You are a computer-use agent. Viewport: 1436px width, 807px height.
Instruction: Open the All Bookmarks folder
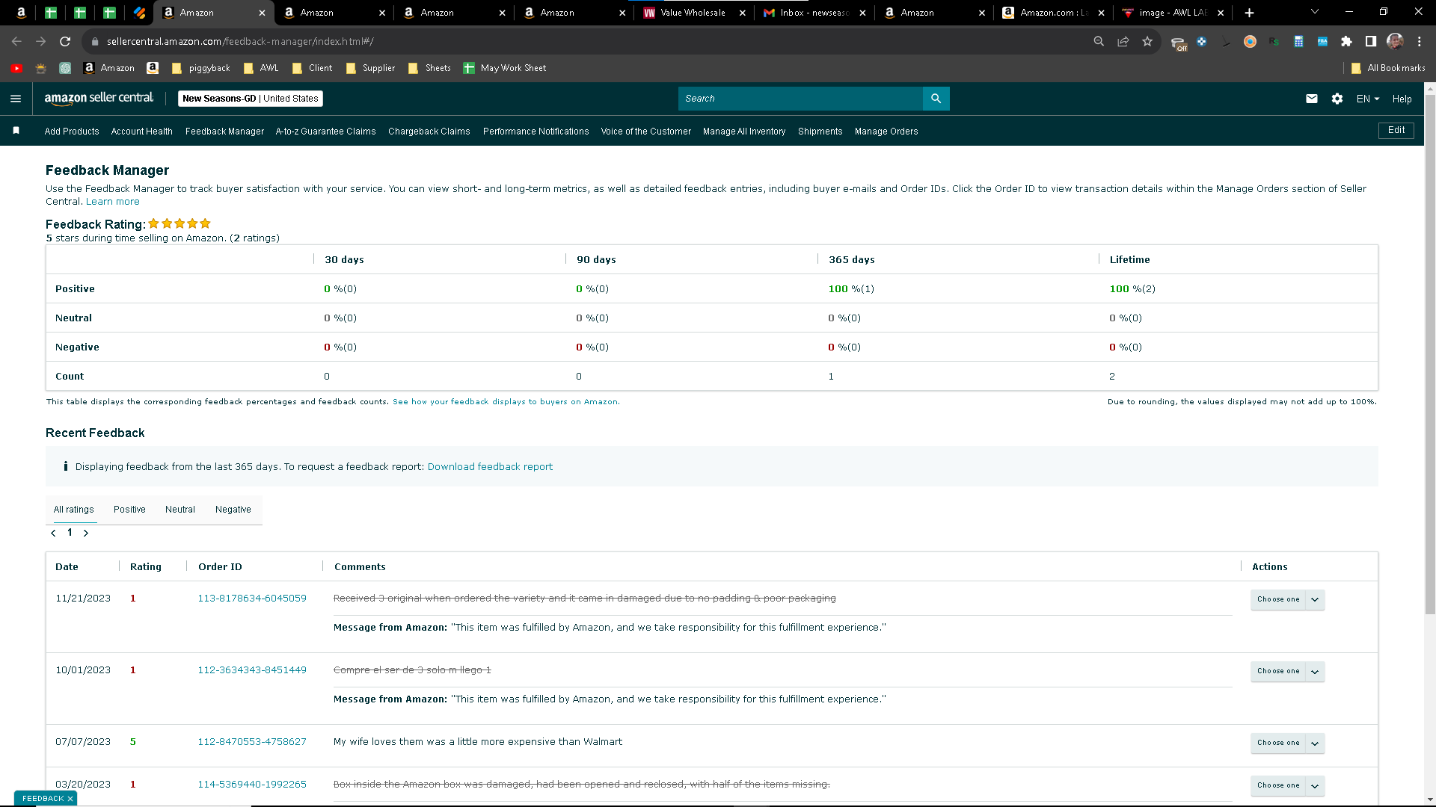(x=1388, y=68)
